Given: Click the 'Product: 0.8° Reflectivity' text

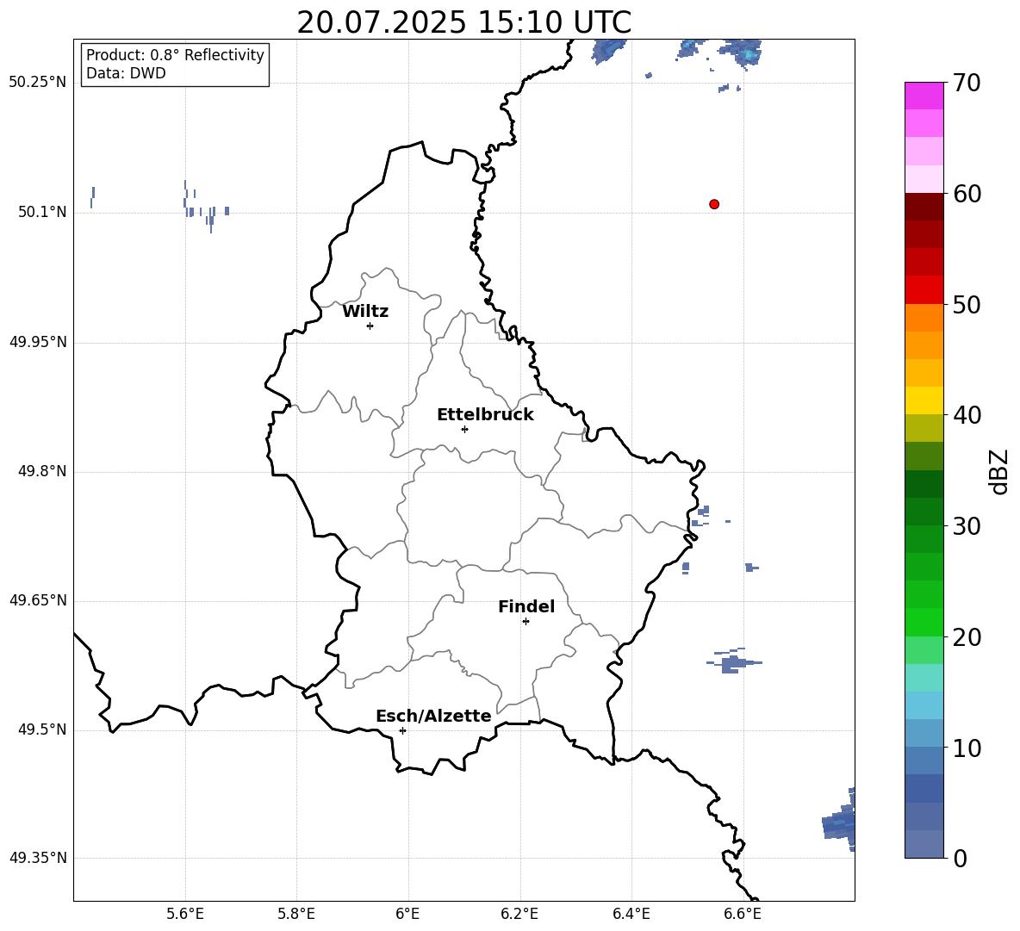Looking at the screenshot, I should tap(175, 55).
